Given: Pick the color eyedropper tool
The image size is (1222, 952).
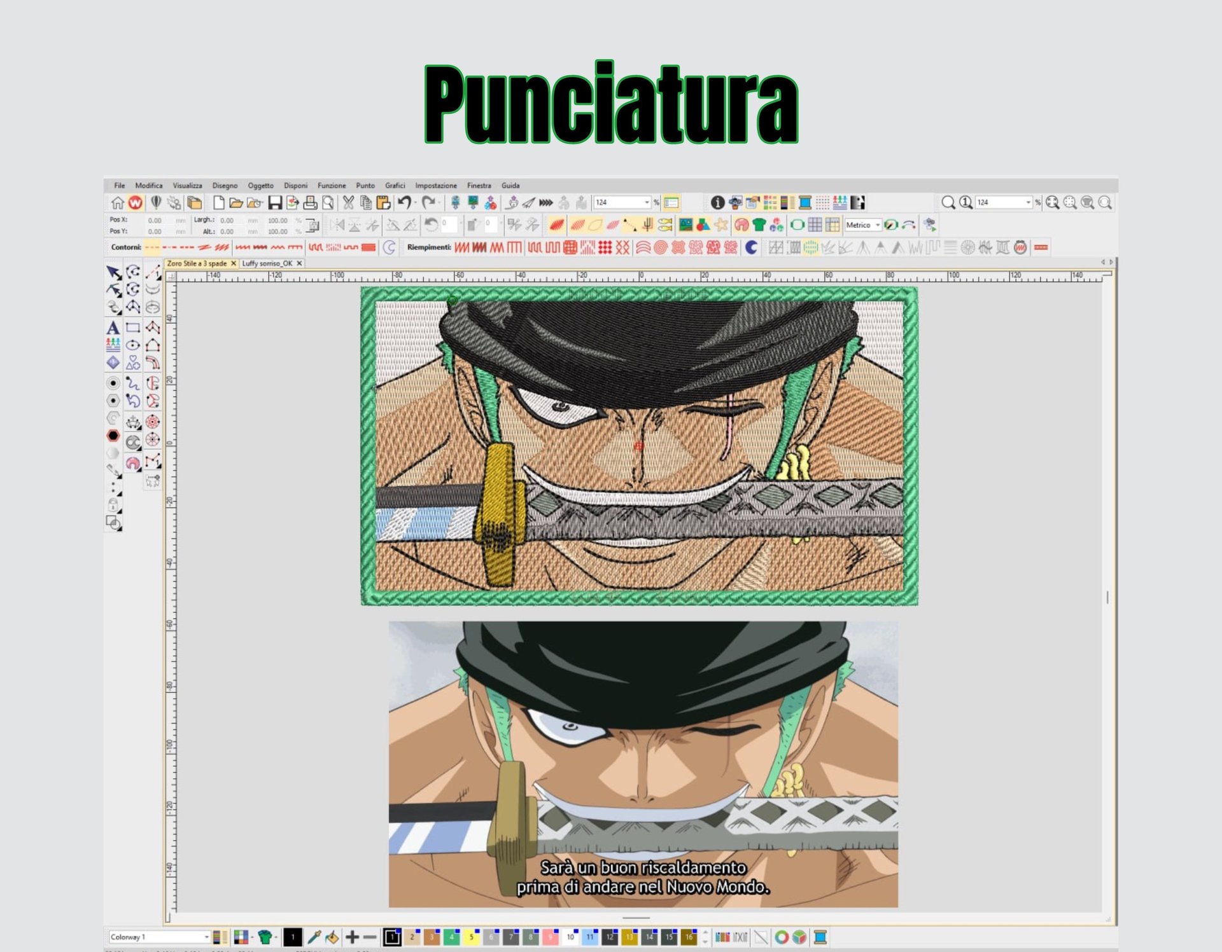Looking at the screenshot, I should (x=314, y=937).
